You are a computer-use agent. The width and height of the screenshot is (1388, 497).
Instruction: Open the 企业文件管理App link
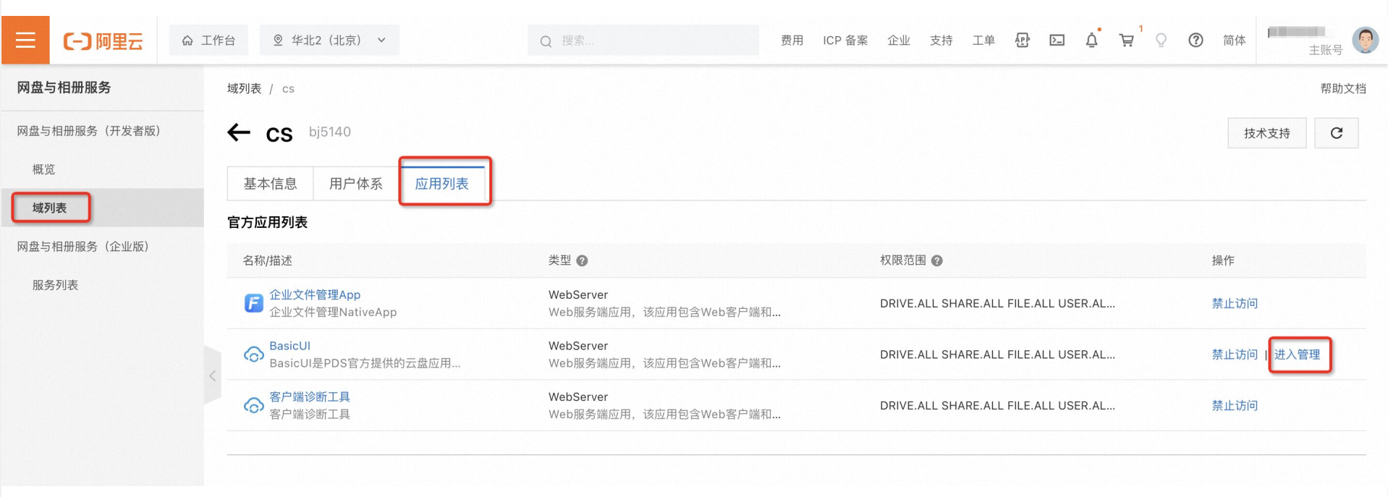[315, 294]
